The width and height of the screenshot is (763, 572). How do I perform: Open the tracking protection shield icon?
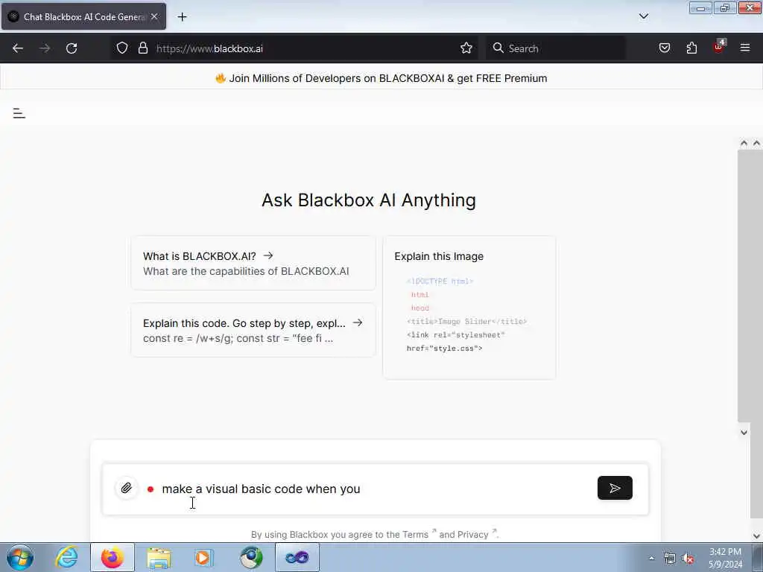coord(122,48)
